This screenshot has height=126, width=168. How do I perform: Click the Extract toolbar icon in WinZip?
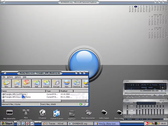pos(46,83)
